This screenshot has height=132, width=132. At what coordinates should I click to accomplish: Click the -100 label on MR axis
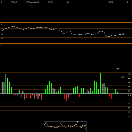(129, 116)
